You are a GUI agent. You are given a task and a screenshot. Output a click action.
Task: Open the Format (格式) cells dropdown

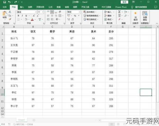[109, 19]
